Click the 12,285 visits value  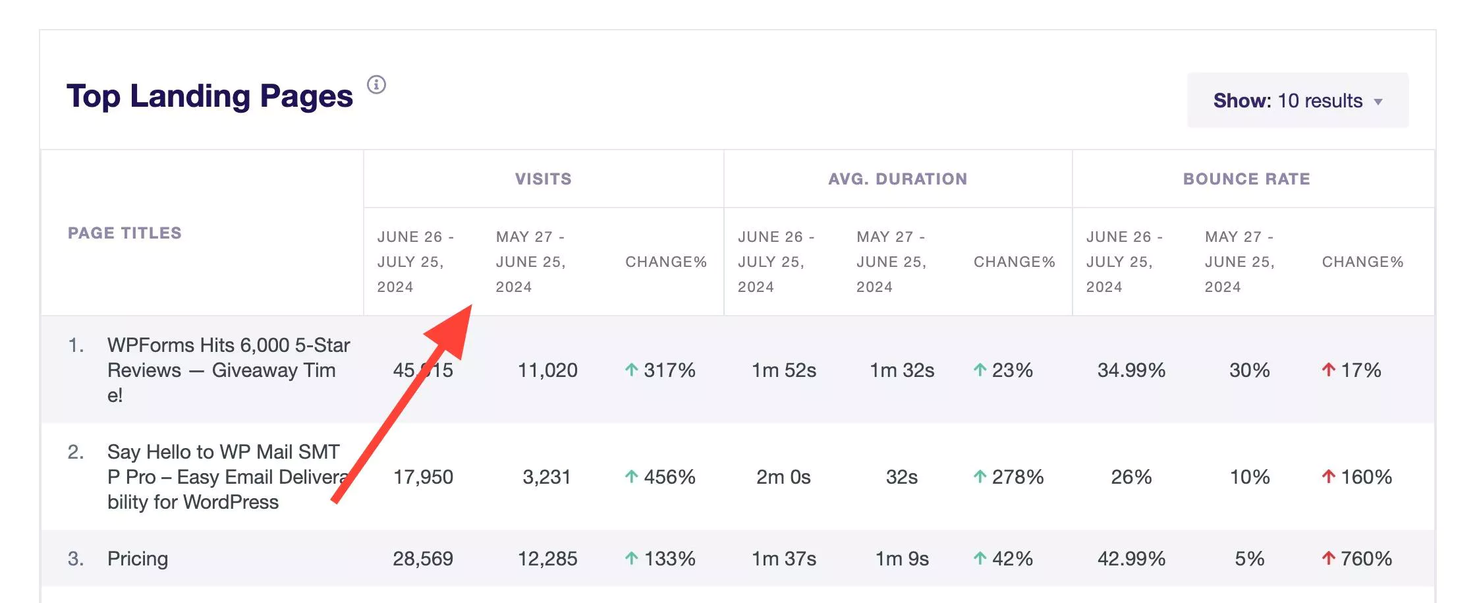click(x=547, y=558)
